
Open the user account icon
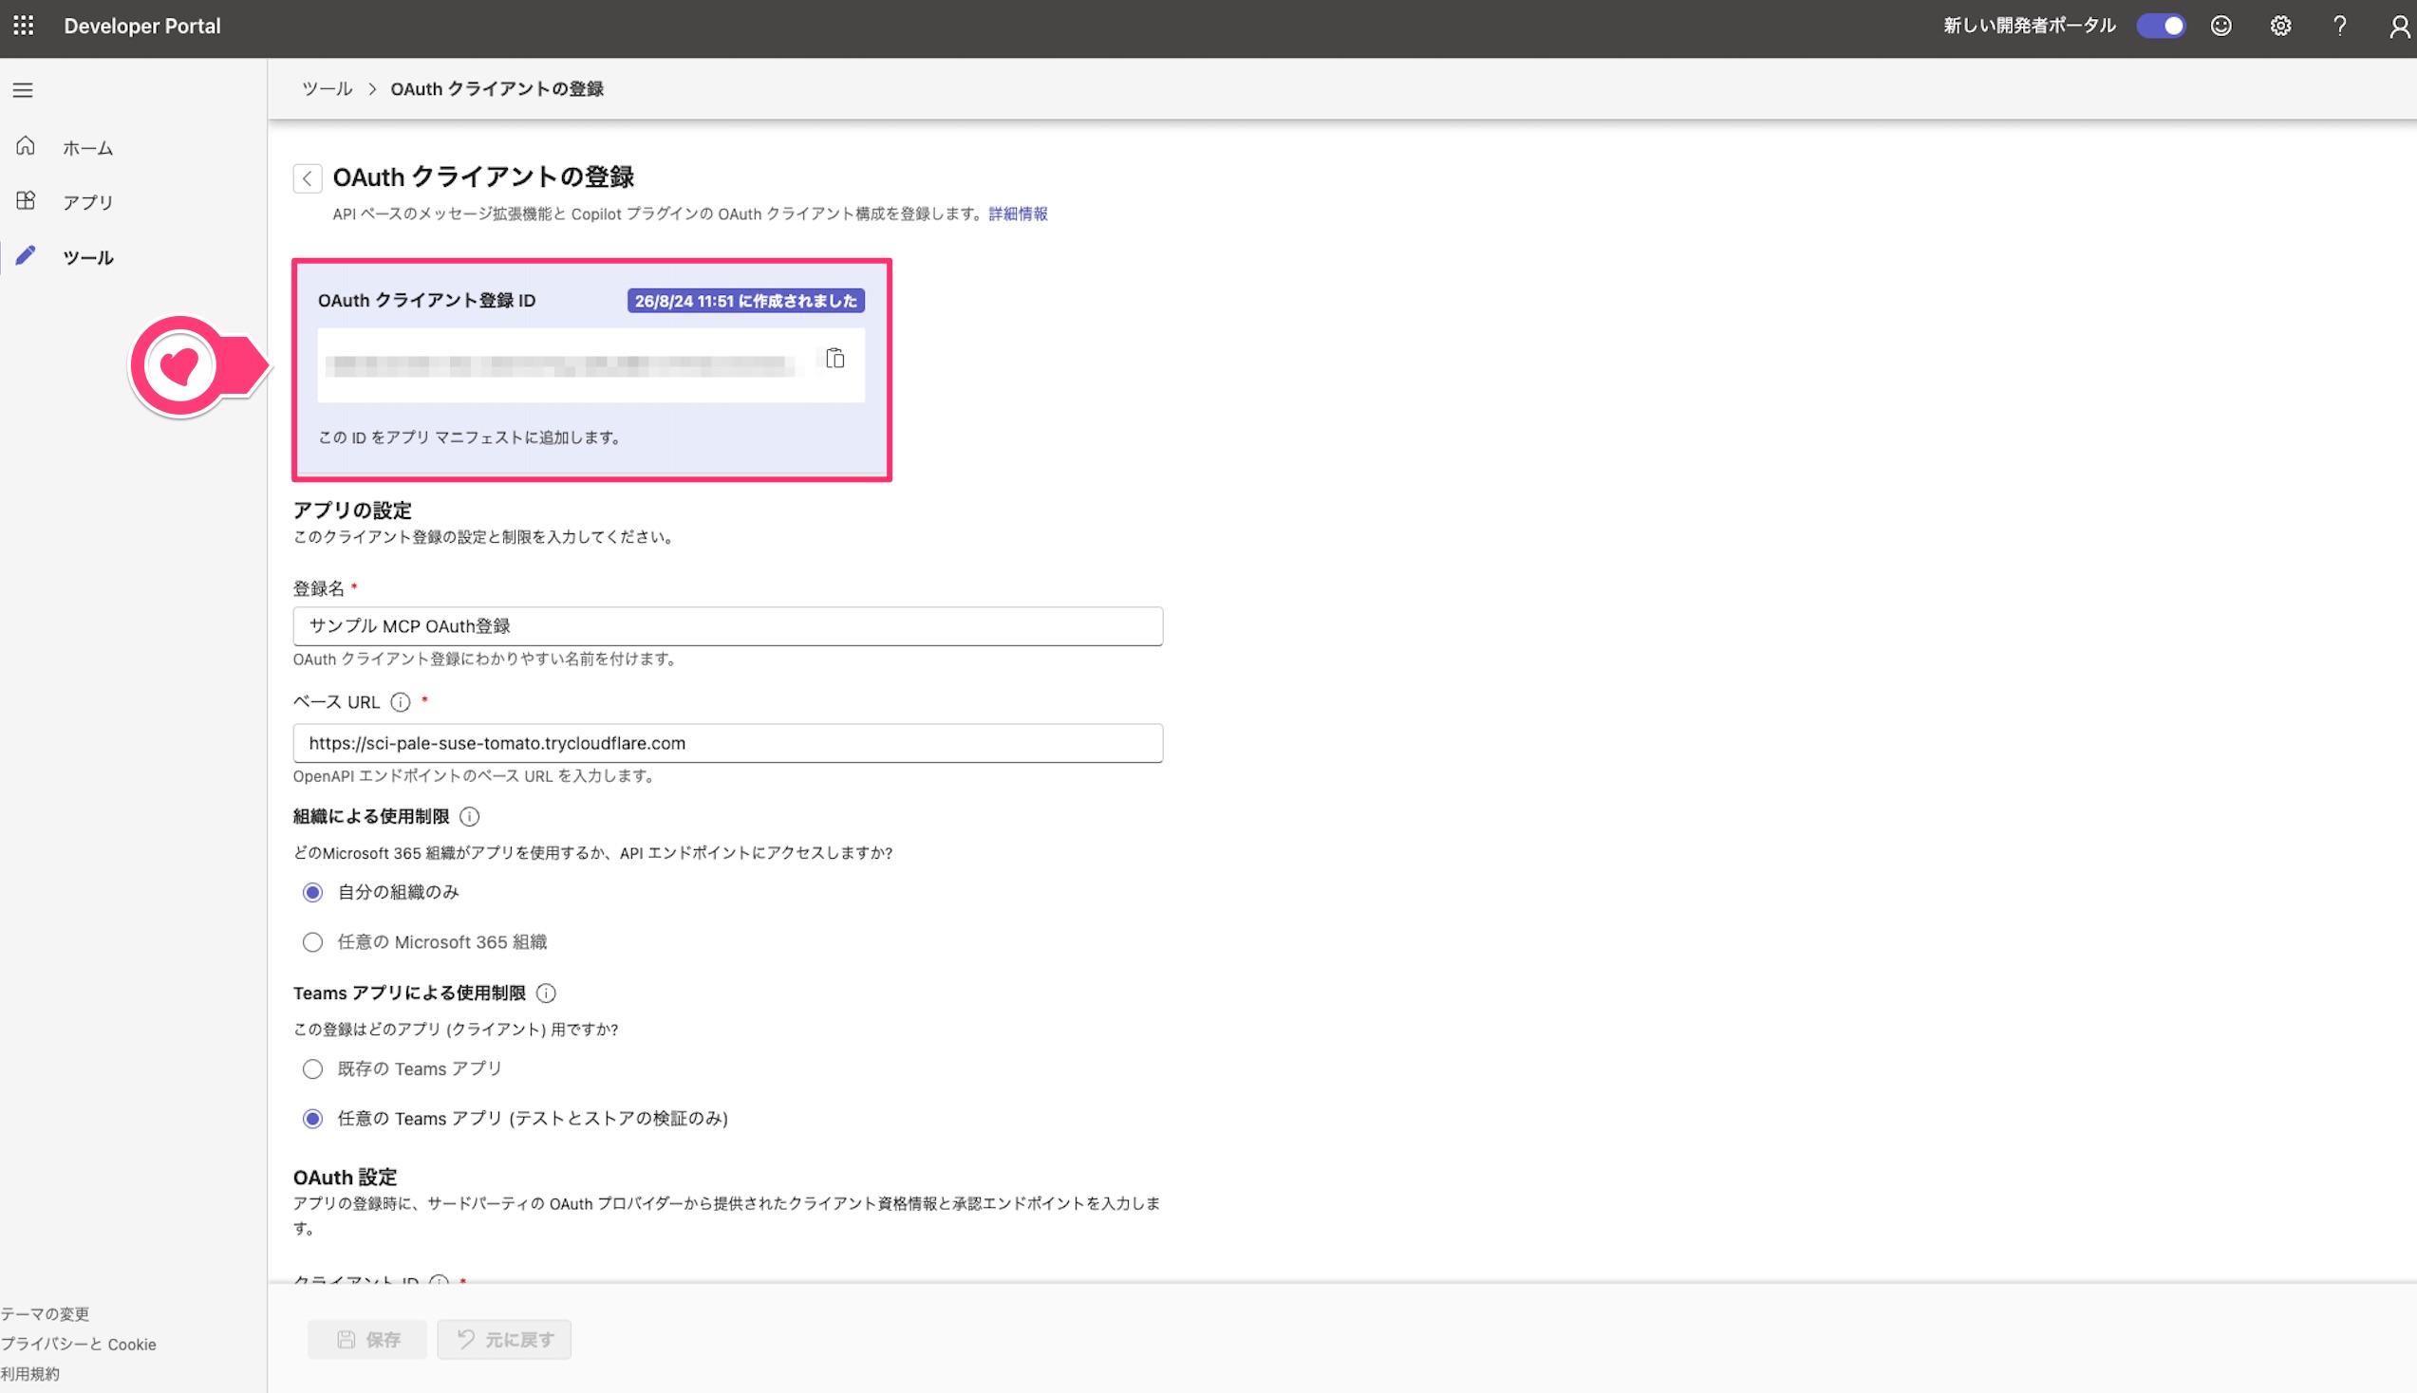point(2399,26)
